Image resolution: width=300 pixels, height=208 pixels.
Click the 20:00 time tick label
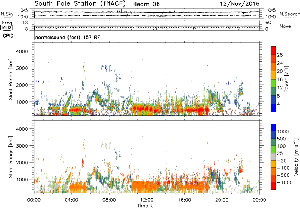pos(222,200)
